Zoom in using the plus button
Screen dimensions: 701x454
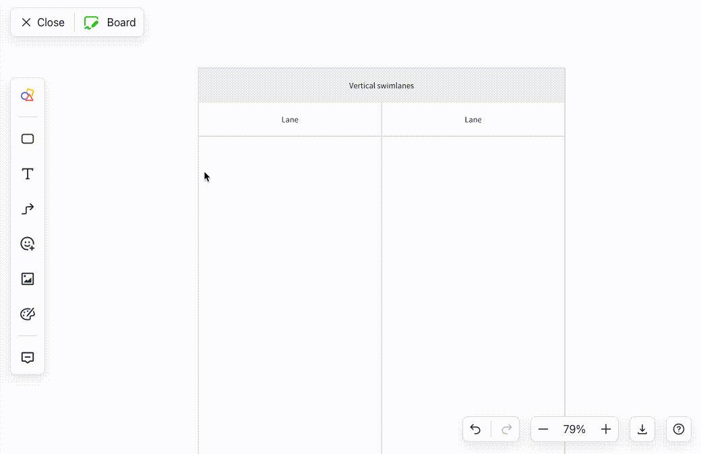605,429
